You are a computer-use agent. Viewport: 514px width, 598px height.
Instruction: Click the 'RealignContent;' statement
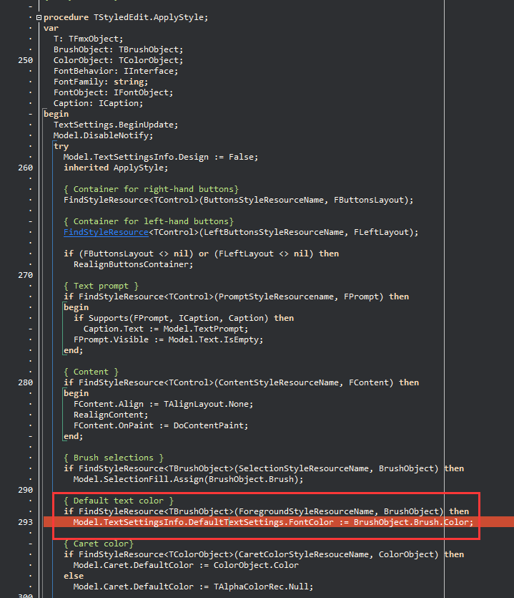(x=111, y=415)
